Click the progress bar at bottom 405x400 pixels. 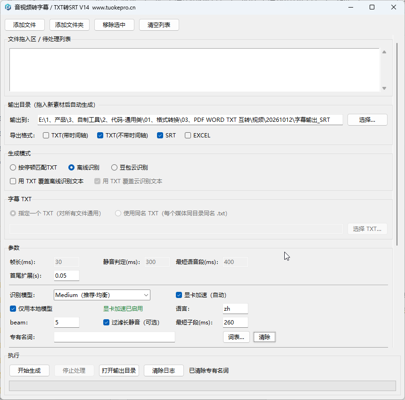[x=203, y=386]
